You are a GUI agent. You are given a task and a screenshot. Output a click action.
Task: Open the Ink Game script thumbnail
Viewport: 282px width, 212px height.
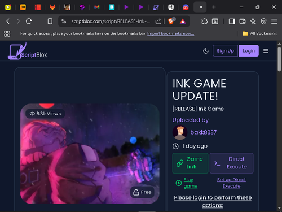[90, 154]
